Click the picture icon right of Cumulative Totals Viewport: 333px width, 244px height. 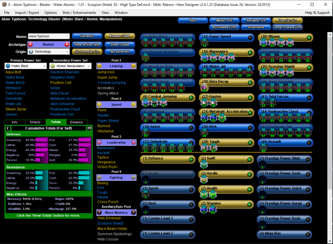tap(89, 128)
